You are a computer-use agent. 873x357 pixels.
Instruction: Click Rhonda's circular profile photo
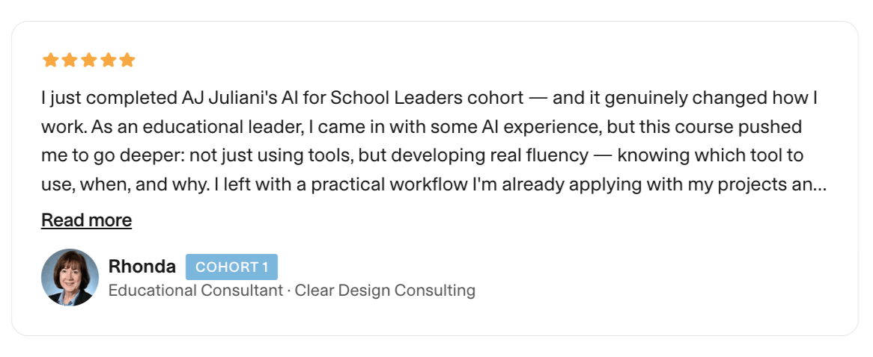coord(70,277)
